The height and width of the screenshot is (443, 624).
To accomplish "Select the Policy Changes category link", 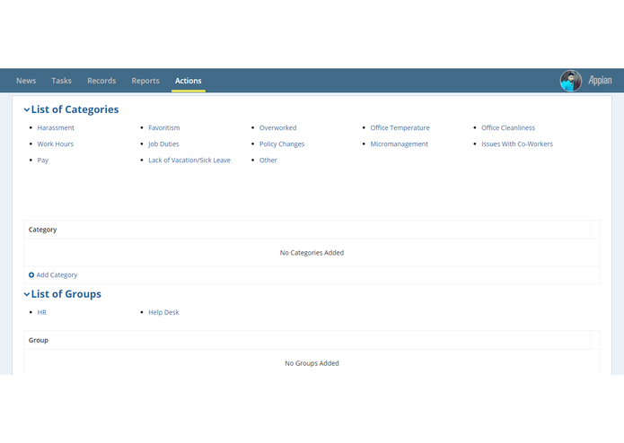I will pyautogui.click(x=282, y=144).
